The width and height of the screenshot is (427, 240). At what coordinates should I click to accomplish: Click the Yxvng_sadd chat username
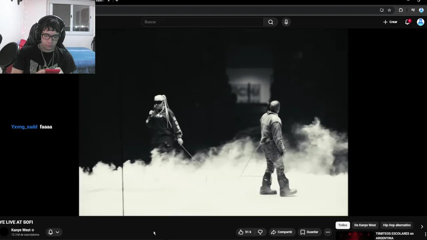[24, 127]
